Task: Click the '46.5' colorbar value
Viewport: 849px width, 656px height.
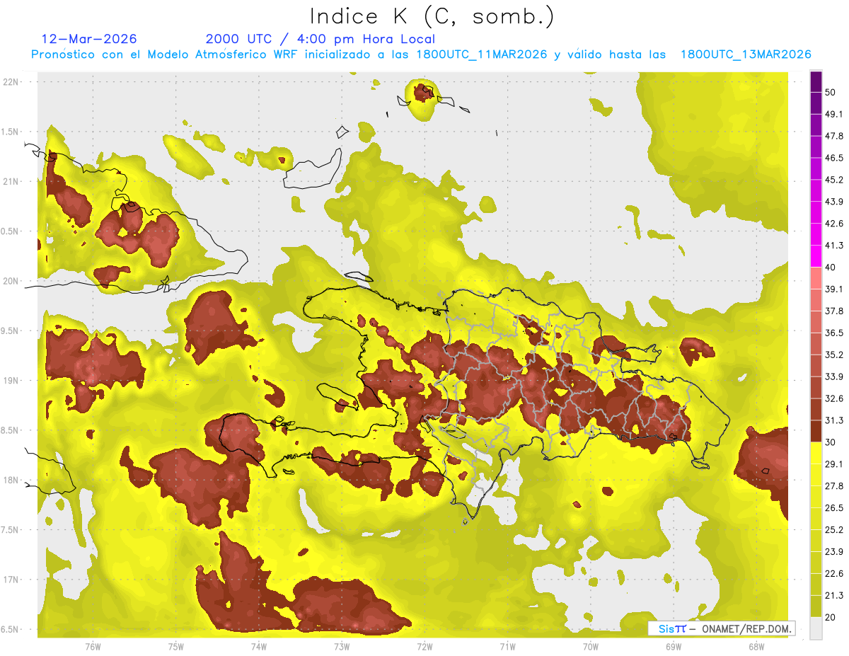Action: click(835, 158)
